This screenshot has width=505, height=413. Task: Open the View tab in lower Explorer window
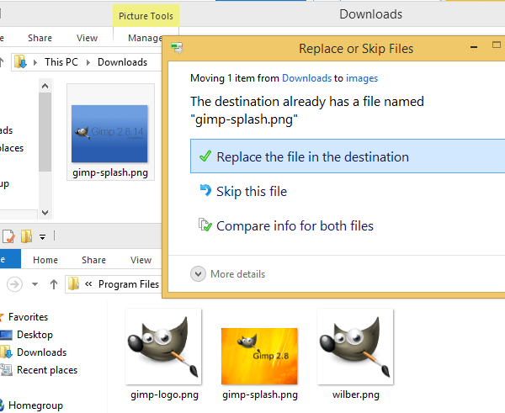click(141, 260)
